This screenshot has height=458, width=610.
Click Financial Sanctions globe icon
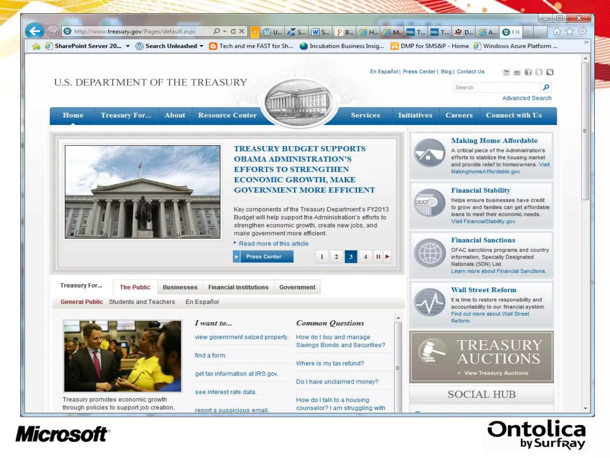tap(429, 253)
